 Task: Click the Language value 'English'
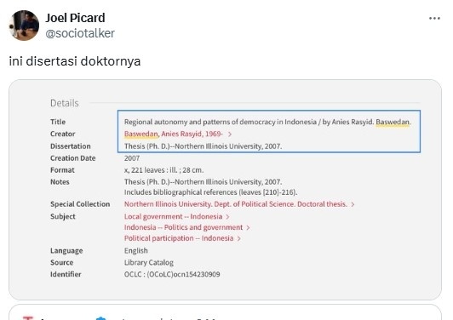(135, 250)
